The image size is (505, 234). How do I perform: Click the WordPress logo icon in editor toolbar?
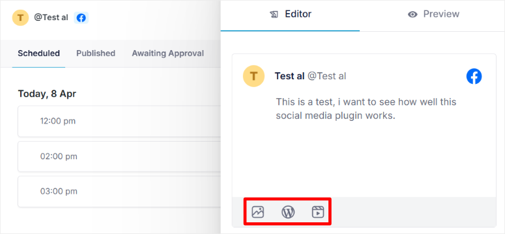[x=288, y=212]
